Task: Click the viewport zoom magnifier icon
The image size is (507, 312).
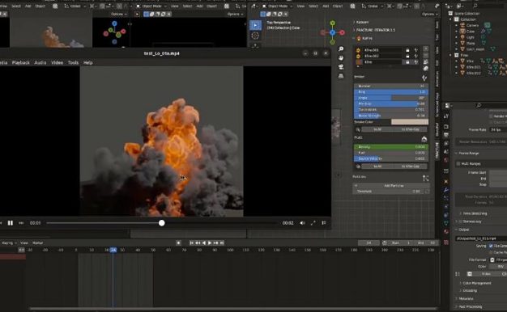Action: [341, 48]
